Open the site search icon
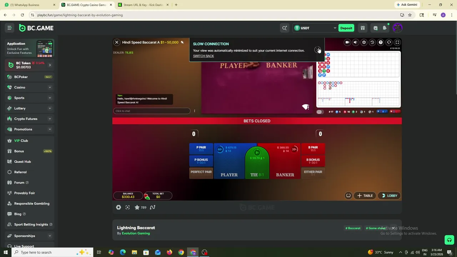Image resolution: width=457 pixels, height=257 pixels. tap(285, 28)
